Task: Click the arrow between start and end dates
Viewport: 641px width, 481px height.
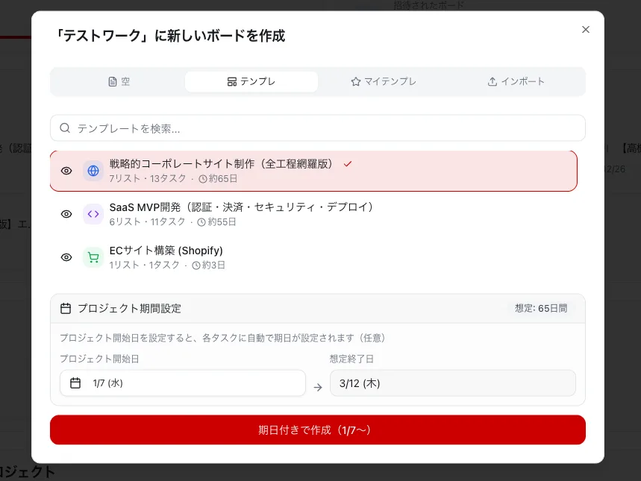Action: pyautogui.click(x=318, y=388)
